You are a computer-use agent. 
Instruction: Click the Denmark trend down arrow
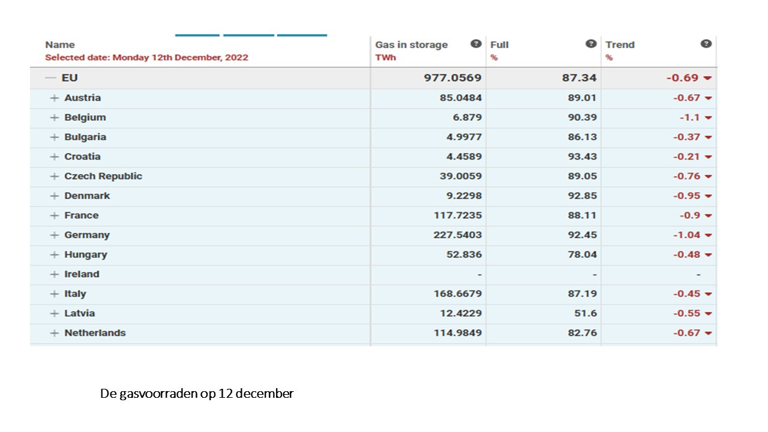click(x=708, y=196)
